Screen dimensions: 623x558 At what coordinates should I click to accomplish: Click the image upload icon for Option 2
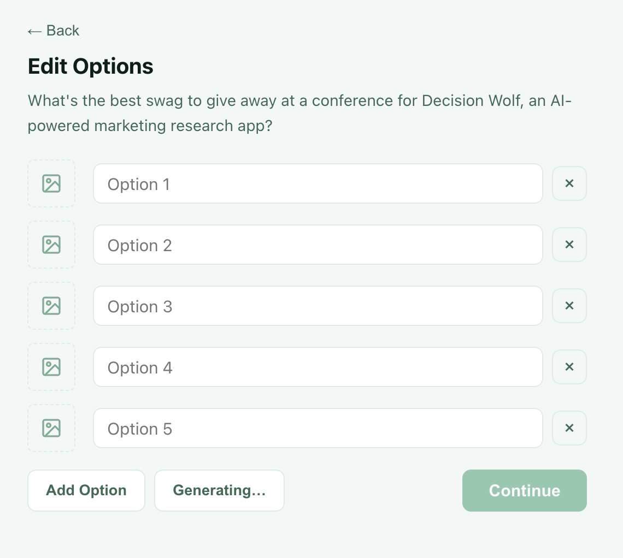(51, 245)
